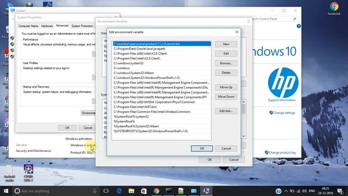Select C:\Program Files\Intel\WiFi\bin entry
Screen dimensions: 348x196
(162, 107)
